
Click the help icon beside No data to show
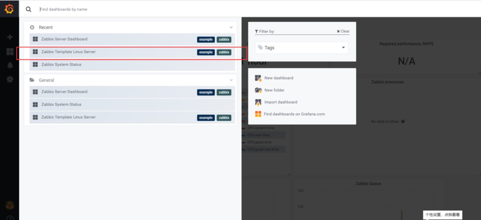click(x=403, y=121)
